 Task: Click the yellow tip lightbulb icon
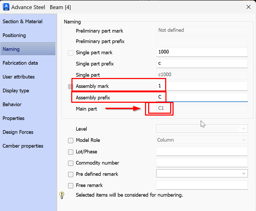[62, 195]
